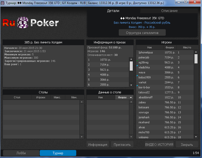Select player Iphone6pus in the list
The image size is (202, 158).
click(x=165, y=52)
